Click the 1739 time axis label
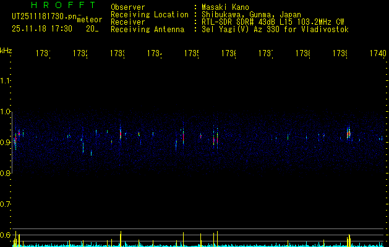 click(340, 53)
